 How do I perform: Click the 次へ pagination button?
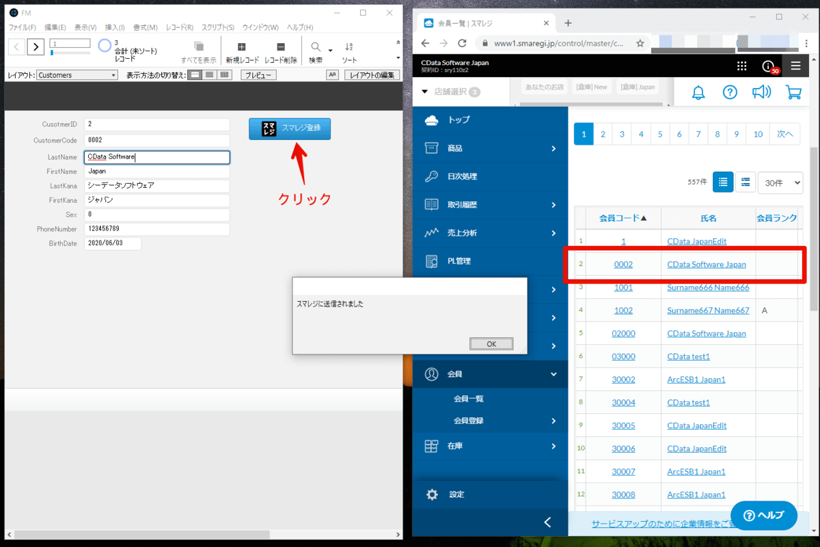pyautogui.click(x=784, y=135)
